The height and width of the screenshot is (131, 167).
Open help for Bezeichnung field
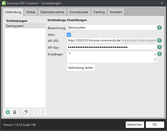tap(160, 28)
